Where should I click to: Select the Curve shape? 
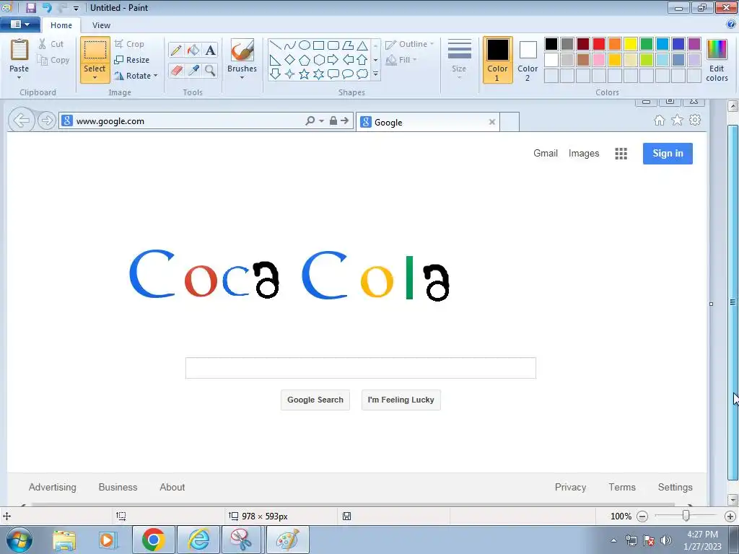[290, 45]
